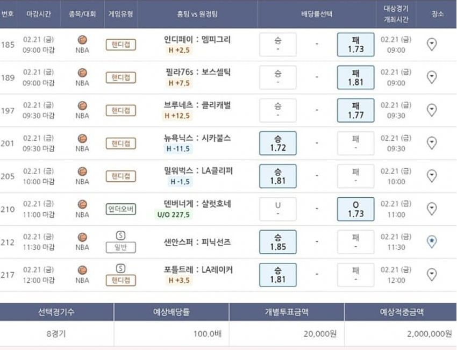The image size is (457, 350).
Task: Click location pin for match 205
Action: (432, 176)
